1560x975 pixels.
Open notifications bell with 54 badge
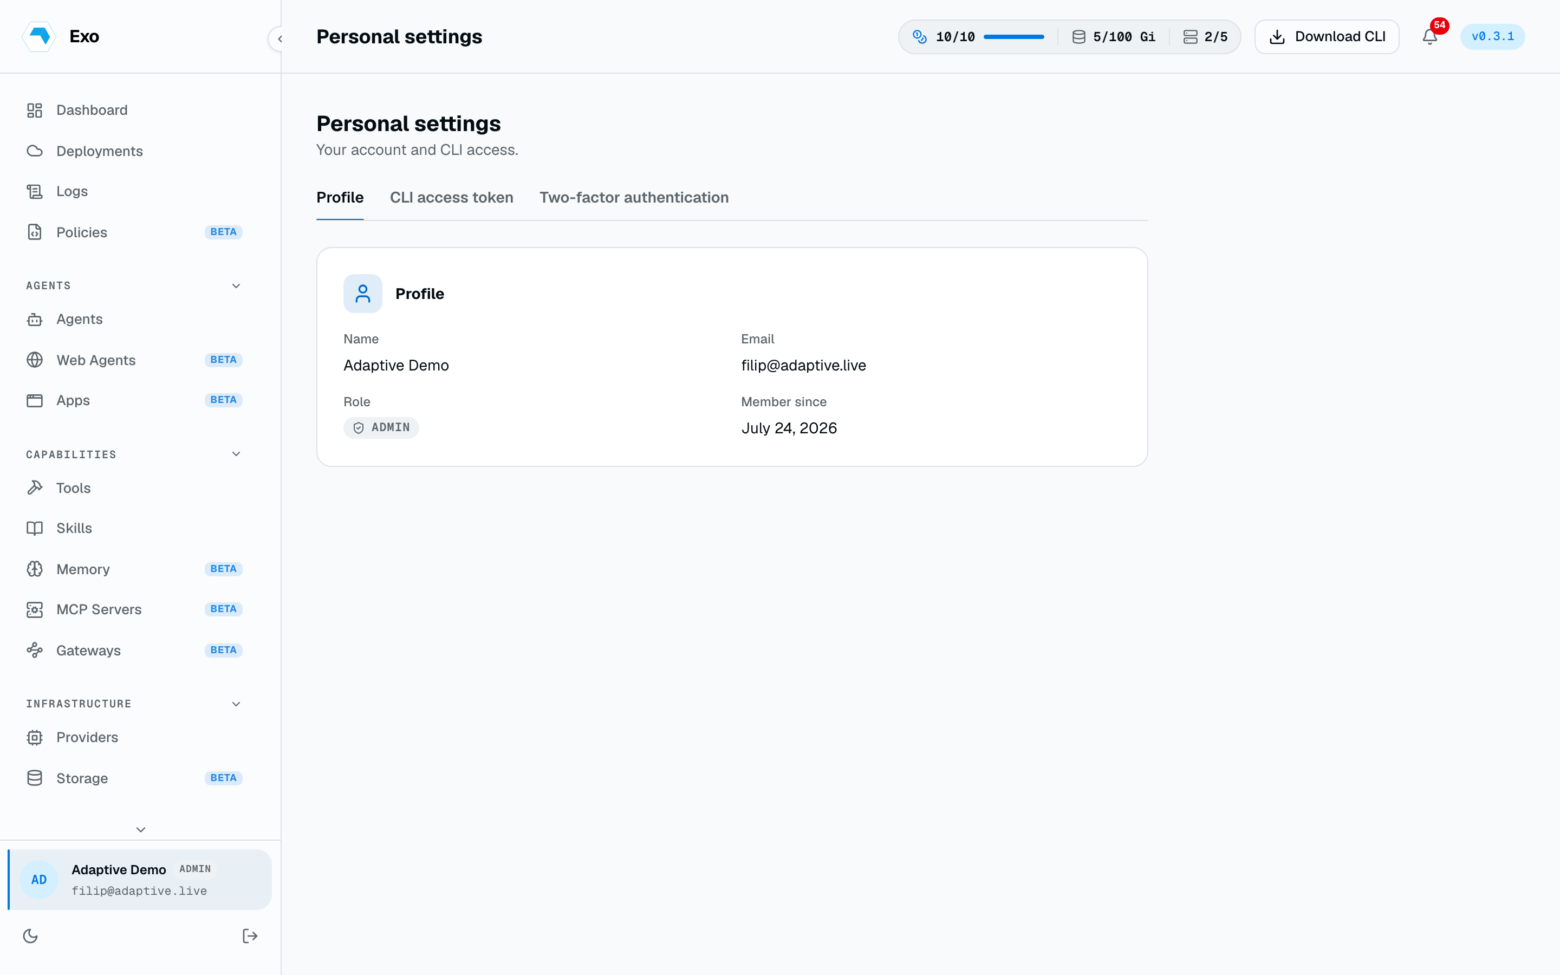point(1430,37)
